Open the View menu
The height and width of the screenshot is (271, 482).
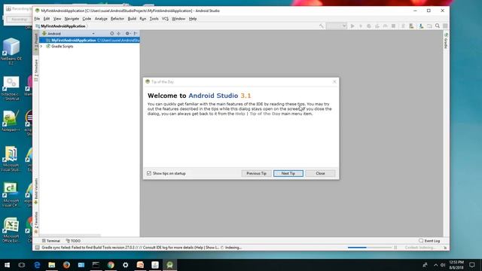pos(57,19)
